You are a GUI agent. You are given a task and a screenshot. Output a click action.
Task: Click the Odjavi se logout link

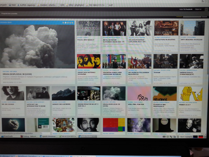pos(198,9)
